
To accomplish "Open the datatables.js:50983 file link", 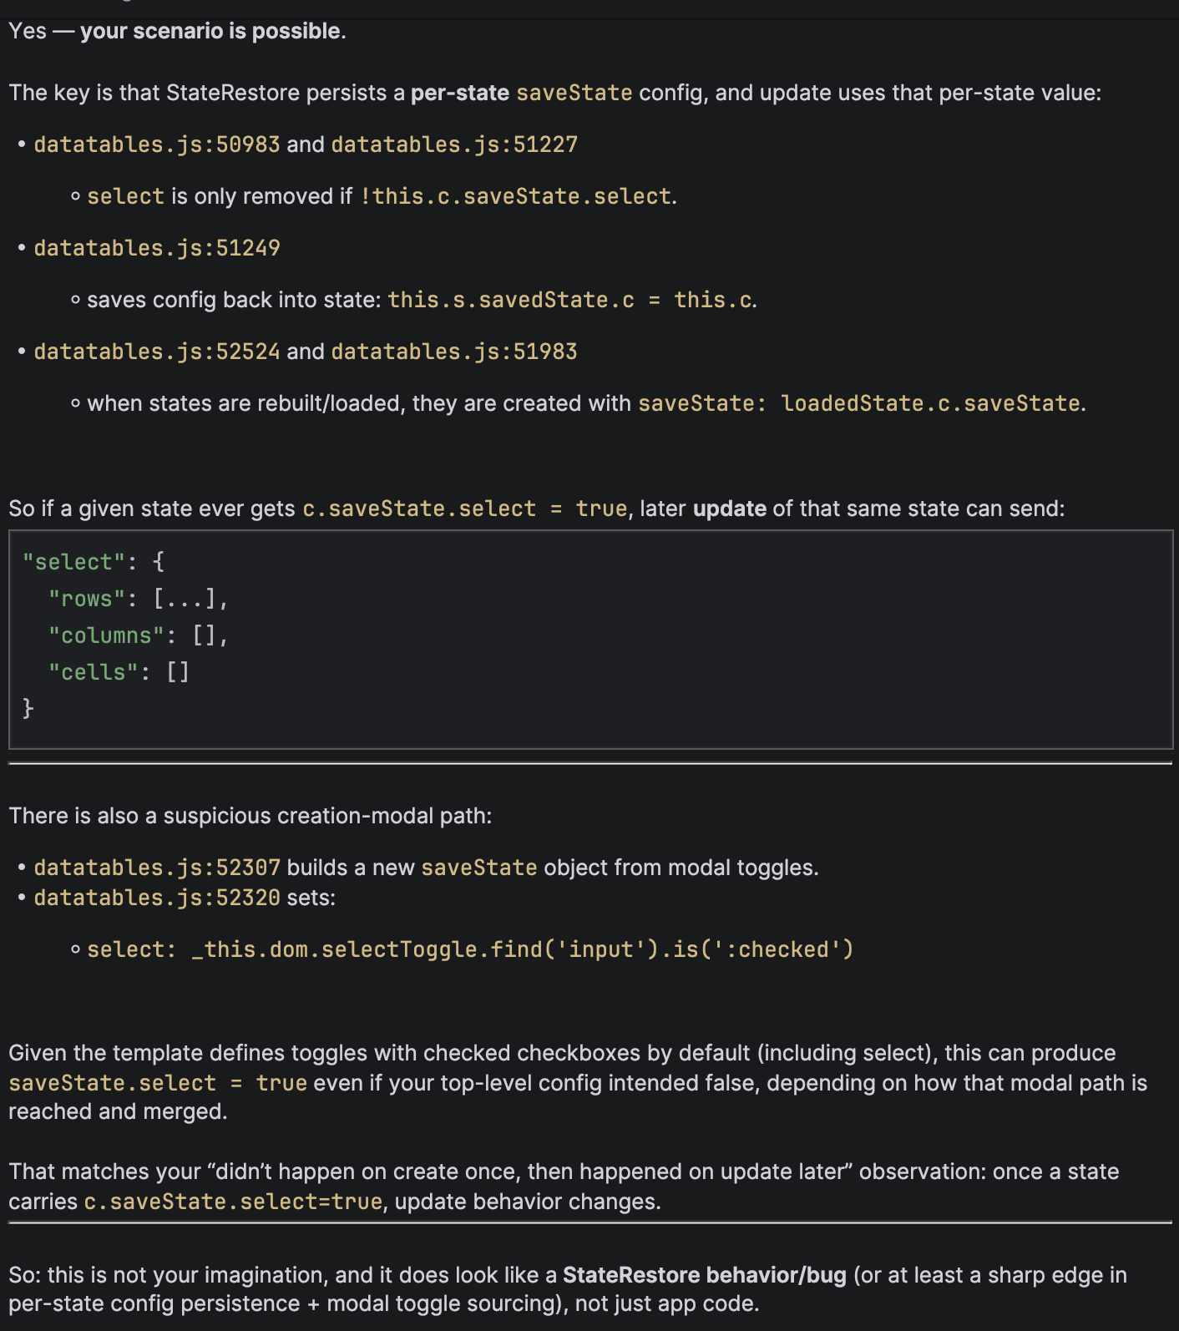I will point(157,144).
